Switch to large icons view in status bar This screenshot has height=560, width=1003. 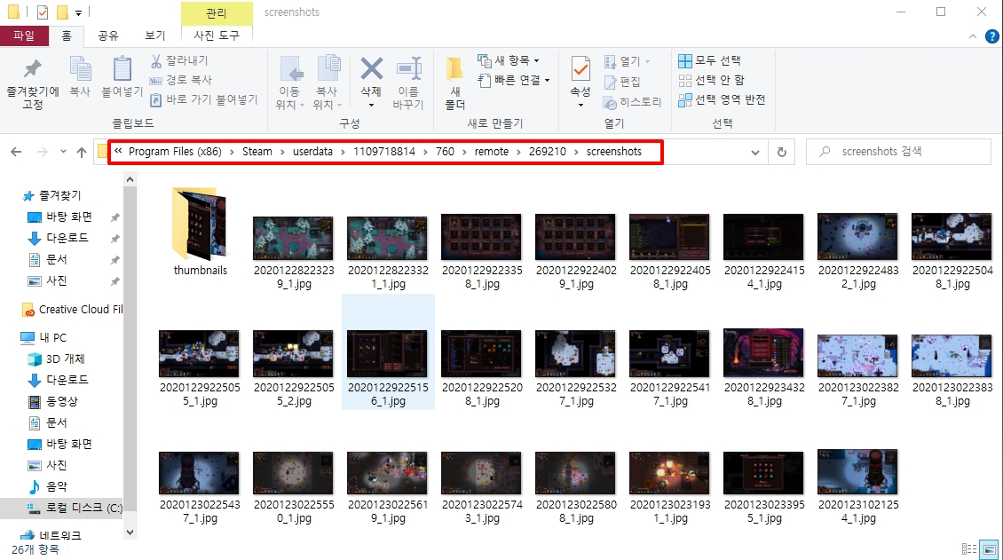pyautogui.click(x=990, y=549)
